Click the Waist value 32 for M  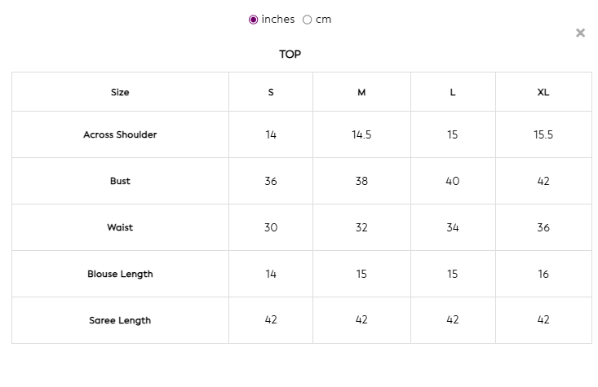pos(361,227)
